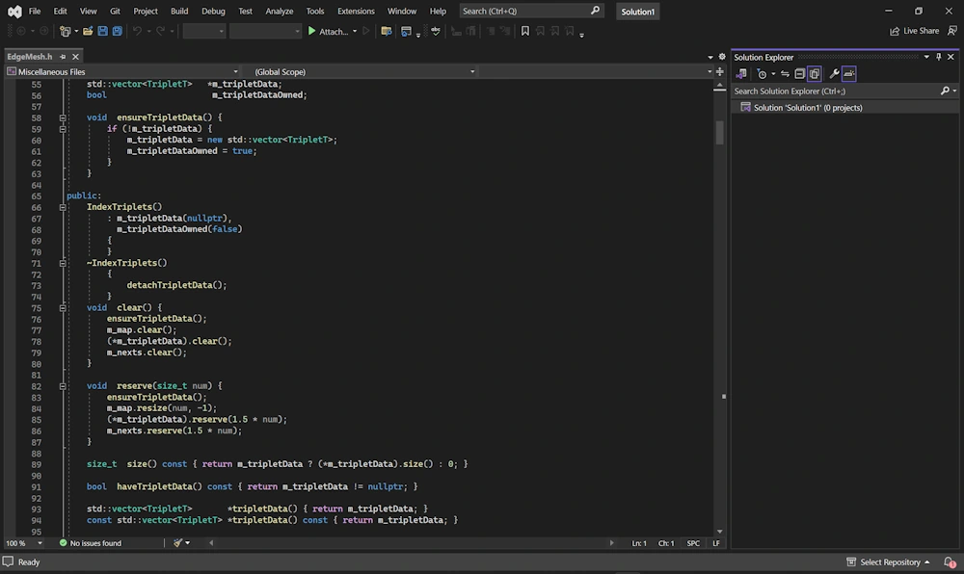Open the Git menu
Screen dimensions: 964x574
[115, 11]
